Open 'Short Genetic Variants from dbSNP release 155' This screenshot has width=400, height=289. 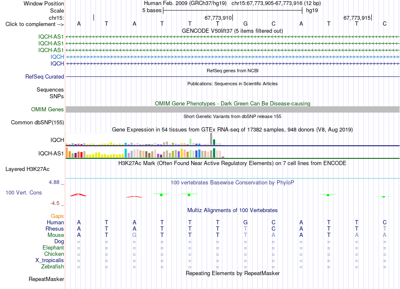[232, 116]
